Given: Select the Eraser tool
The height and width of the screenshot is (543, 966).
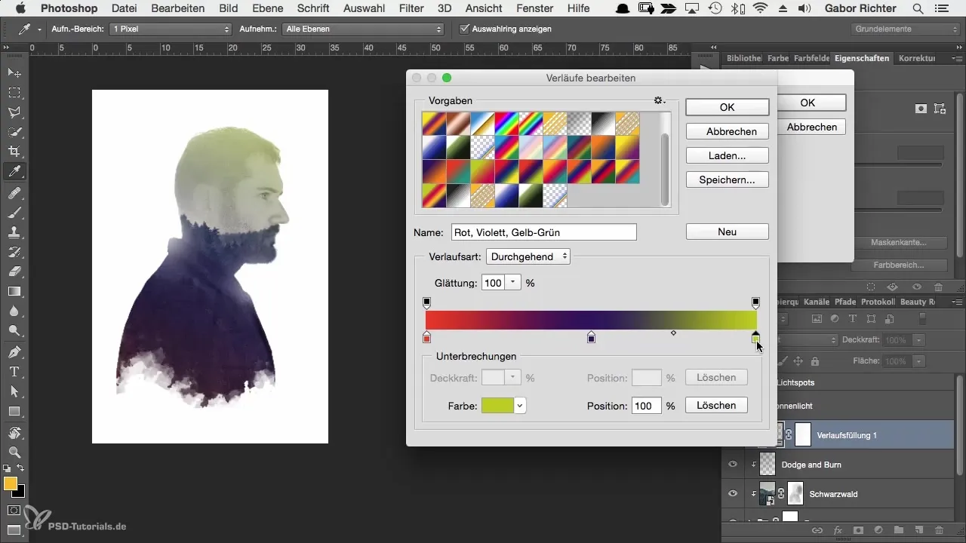Looking at the screenshot, I should click(14, 271).
